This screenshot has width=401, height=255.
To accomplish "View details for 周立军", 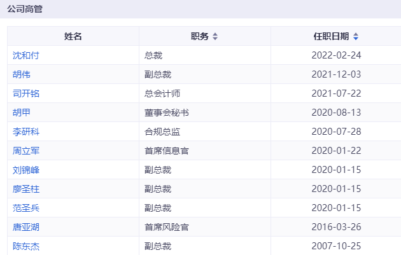I will pos(26,151).
